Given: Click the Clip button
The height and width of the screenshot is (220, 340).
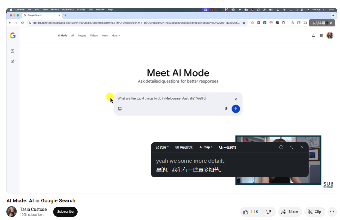Looking at the screenshot, I should (x=314, y=212).
